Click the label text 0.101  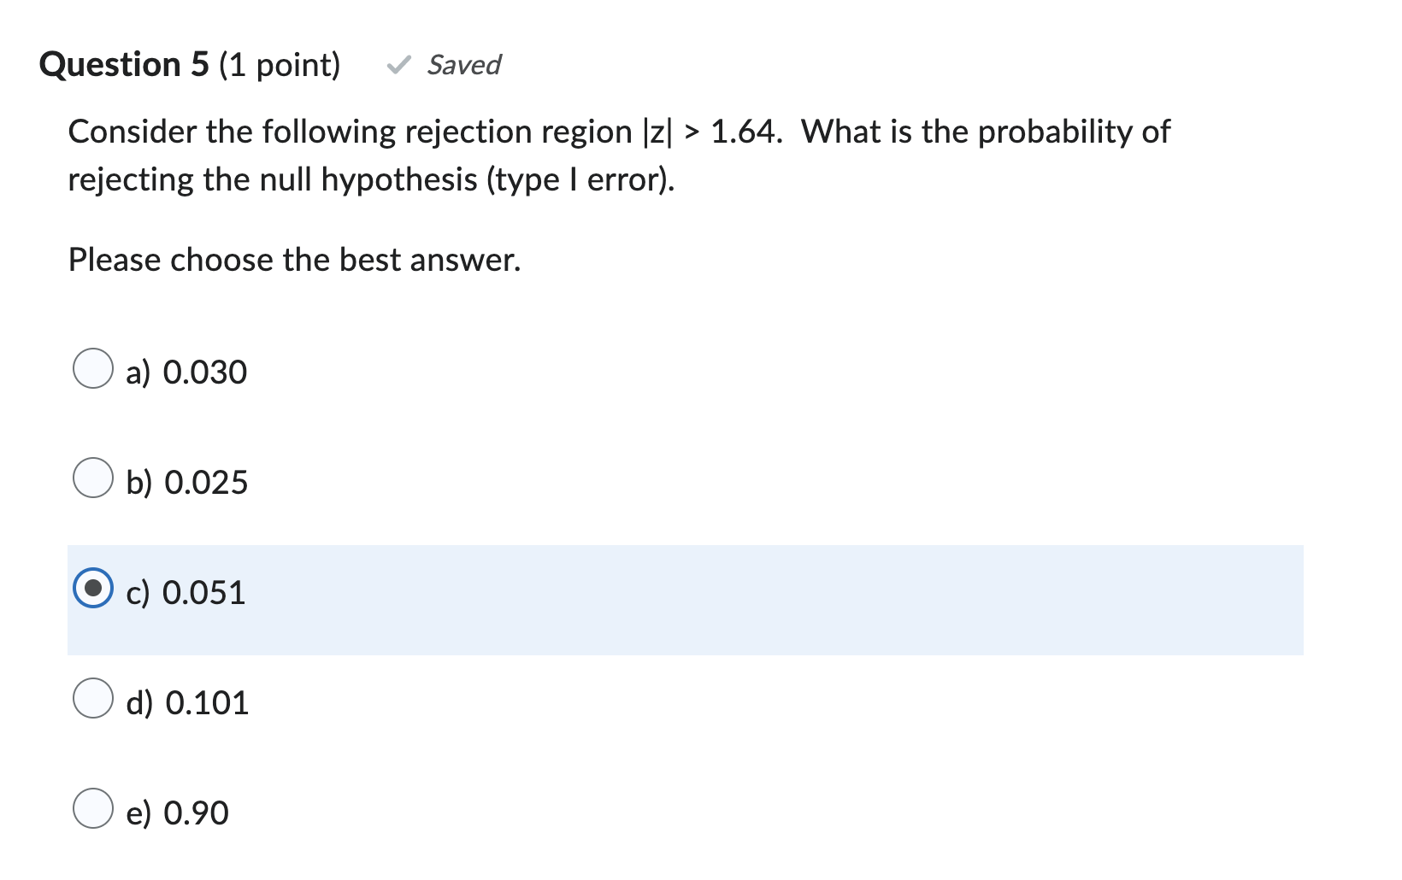pyautogui.click(x=207, y=702)
